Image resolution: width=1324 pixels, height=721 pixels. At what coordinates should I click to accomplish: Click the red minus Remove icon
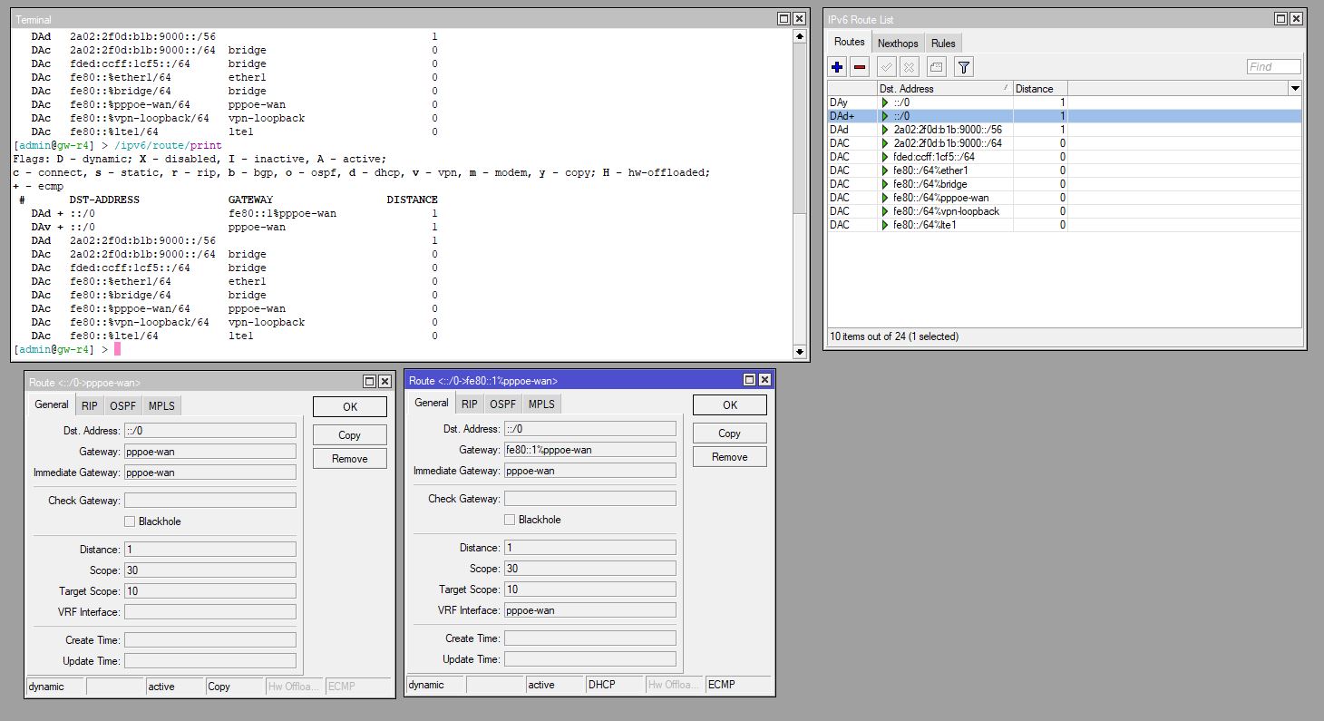[x=860, y=67]
